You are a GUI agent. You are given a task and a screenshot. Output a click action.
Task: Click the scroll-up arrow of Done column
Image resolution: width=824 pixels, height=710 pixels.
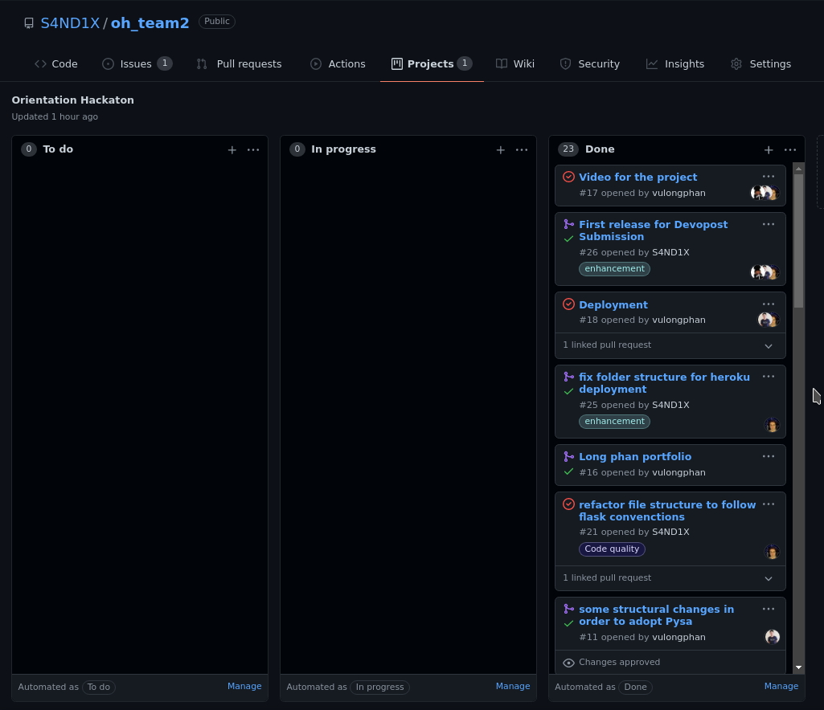[799, 169]
